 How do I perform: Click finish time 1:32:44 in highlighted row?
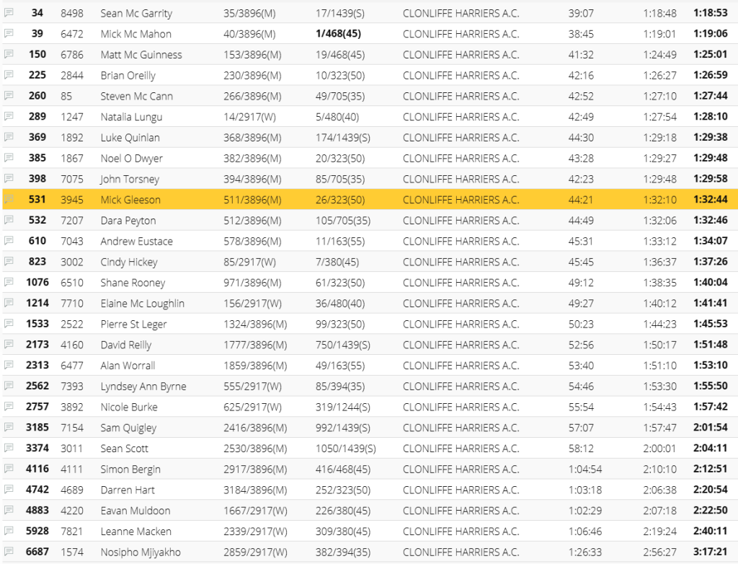point(710,200)
